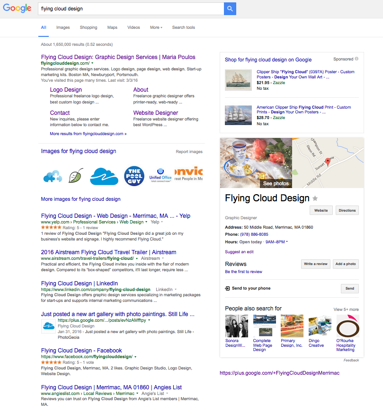Click the Google logo

(17, 8)
